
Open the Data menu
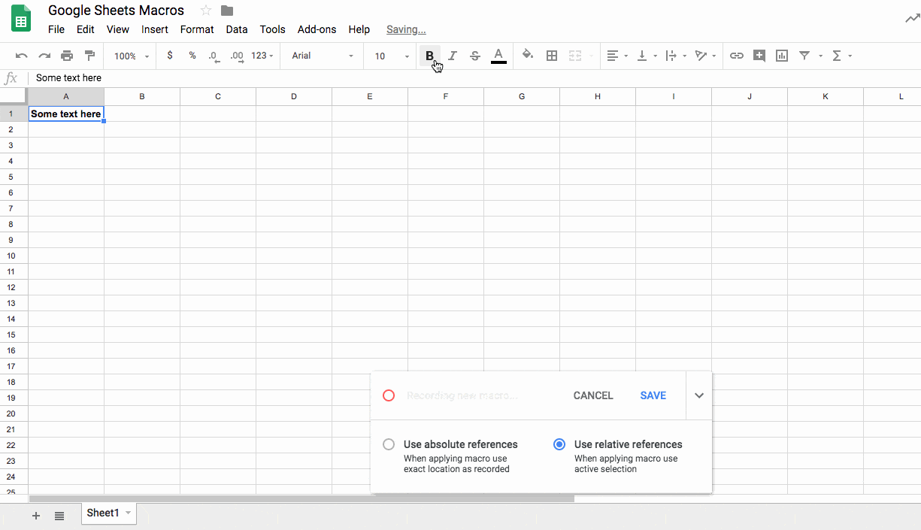[237, 29]
